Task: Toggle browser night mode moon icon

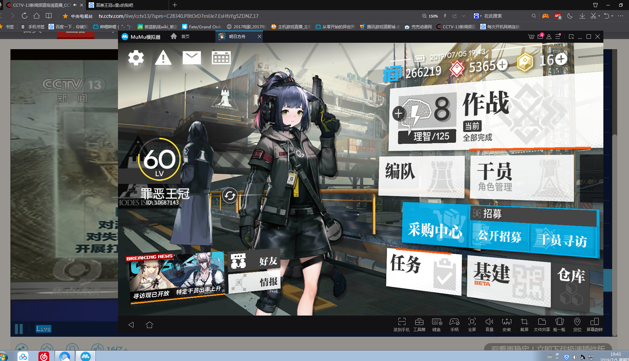Action: [570, 16]
